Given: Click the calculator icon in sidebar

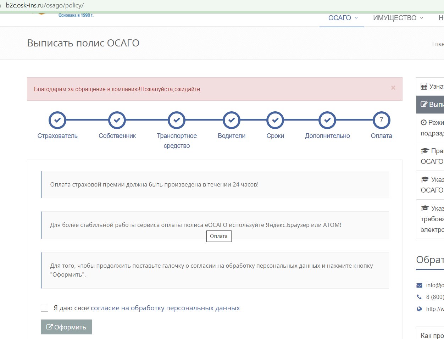Looking at the screenshot, I should [x=424, y=87].
